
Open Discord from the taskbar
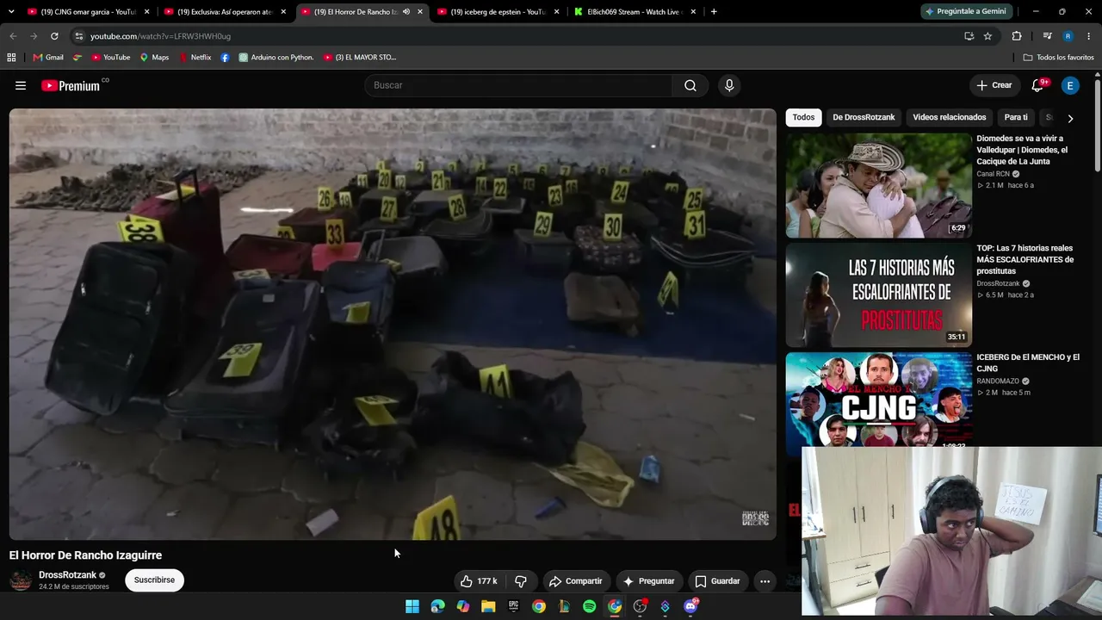pyautogui.click(x=690, y=606)
